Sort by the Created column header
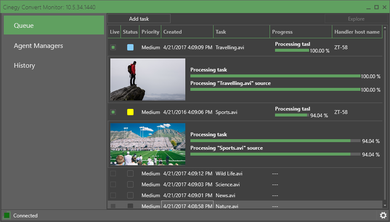Image resolution: width=390 pixels, height=222 pixels. 187,32
